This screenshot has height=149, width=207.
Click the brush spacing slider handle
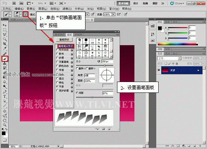pos(92,97)
